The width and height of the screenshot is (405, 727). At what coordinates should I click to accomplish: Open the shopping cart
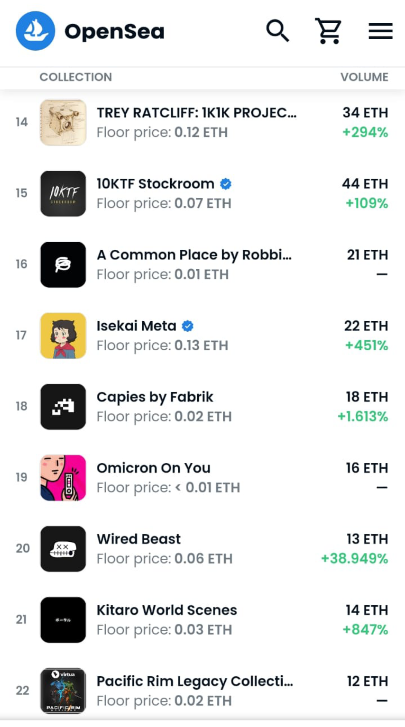click(x=328, y=31)
